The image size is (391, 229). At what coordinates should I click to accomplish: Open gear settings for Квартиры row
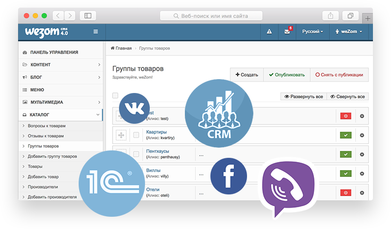362,135
